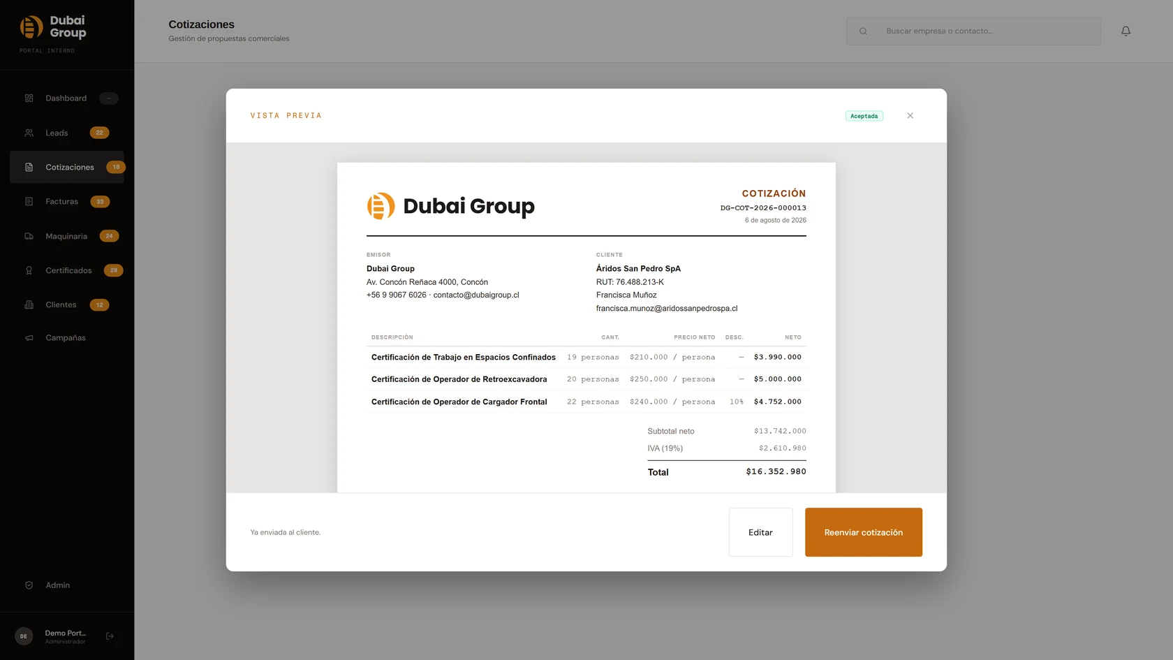Click the Cotizaciones document icon
1173x660 pixels.
29,167
